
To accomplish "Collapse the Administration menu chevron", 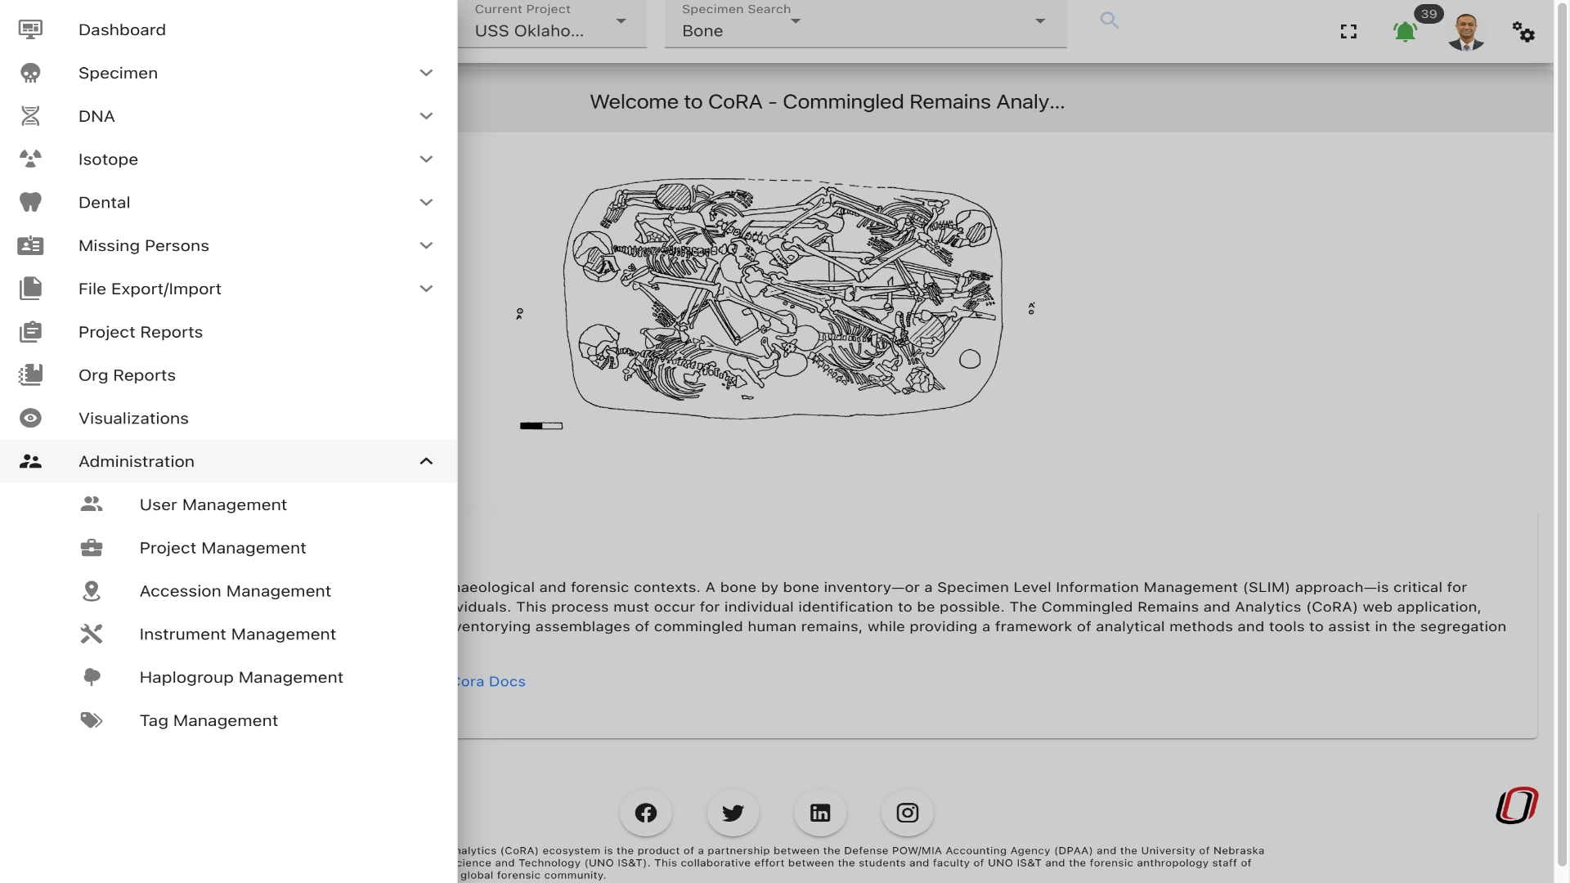I will [x=426, y=462].
